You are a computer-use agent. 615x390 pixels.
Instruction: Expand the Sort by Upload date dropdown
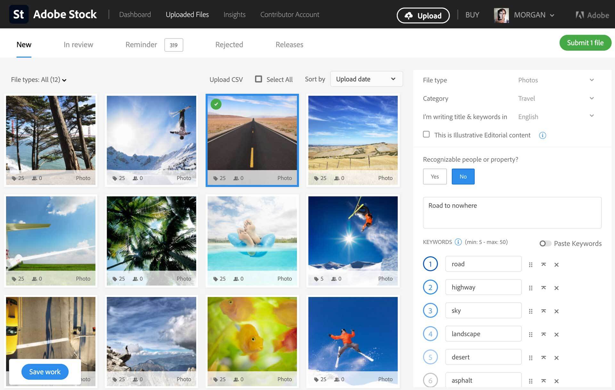365,79
